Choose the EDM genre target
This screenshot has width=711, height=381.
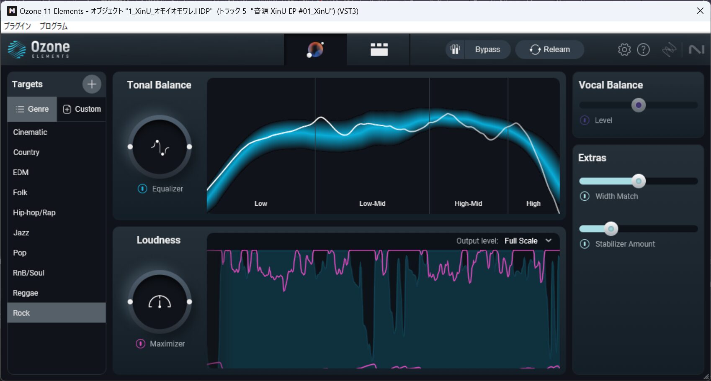pyautogui.click(x=57, y=172)
